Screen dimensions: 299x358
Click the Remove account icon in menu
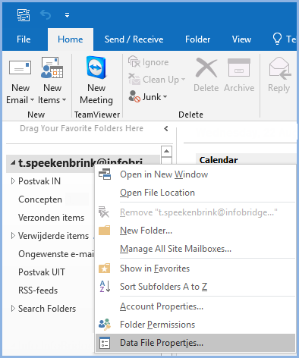(104, 212)
